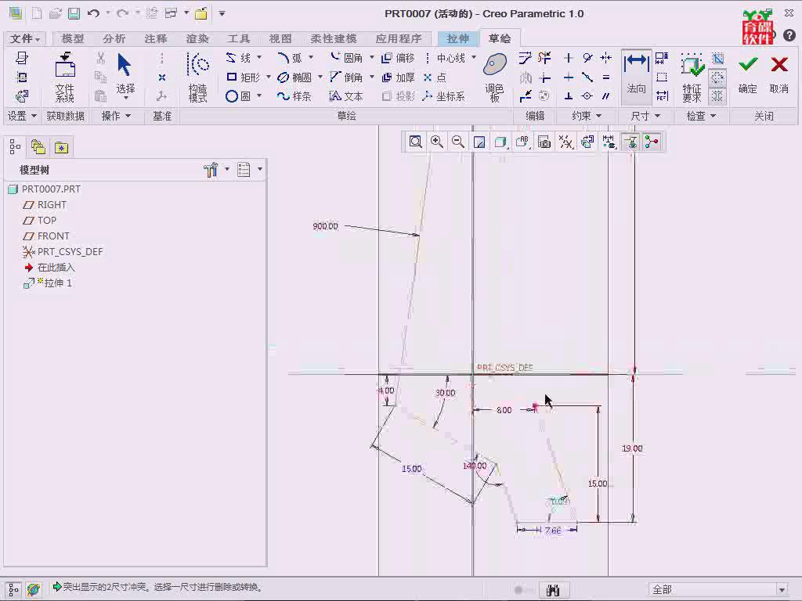Click the Thicken (加厚) tool
802x601 pixels.
398,77
